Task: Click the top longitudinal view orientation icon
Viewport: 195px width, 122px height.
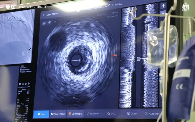Action: point(163,6)
